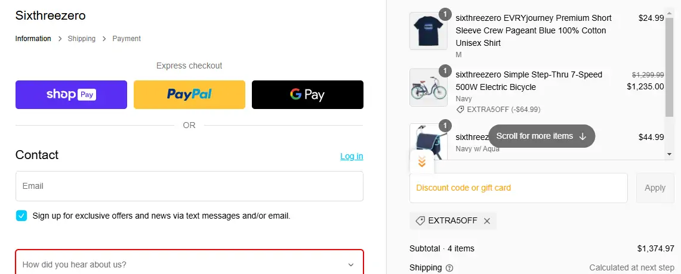
Task: Click the double chevron expand icon
Action: [421, 161]
